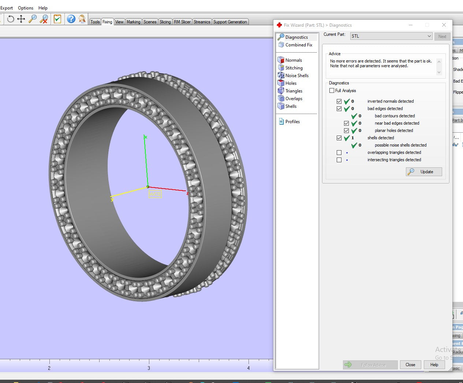Viewport: 463px width, 383px height.
Task: Click the Update diagnostics button
Action: click(424, 172)
